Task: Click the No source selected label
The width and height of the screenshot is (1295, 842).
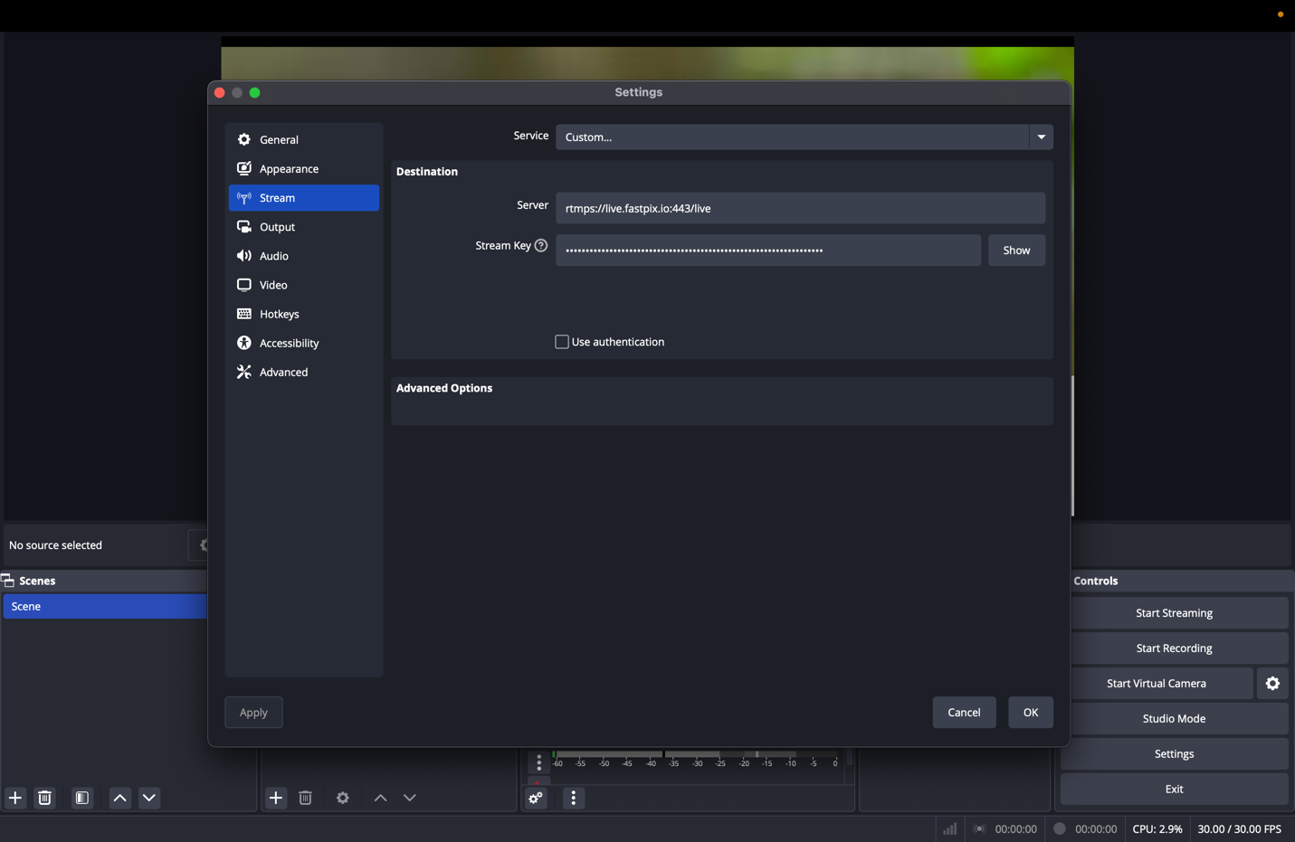Action: coord(55,545)
